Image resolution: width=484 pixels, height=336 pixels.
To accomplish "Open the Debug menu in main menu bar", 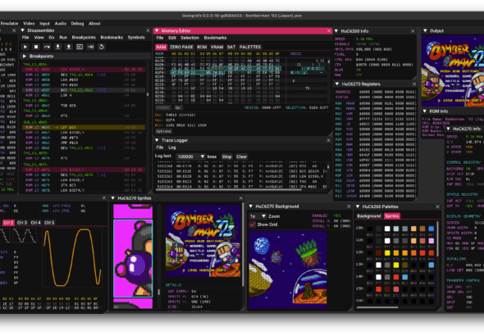I will [77, 24].
